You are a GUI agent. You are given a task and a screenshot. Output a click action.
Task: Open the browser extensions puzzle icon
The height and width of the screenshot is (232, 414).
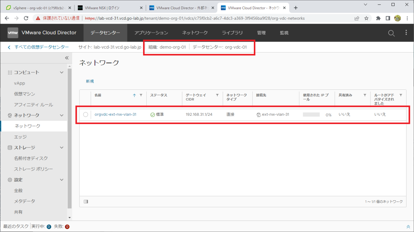coord(378,18)
